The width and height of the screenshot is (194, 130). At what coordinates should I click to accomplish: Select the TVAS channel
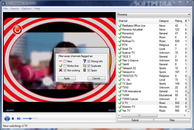pos(152,87)
